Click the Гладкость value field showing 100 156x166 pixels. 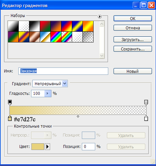[x=38, y=94]
